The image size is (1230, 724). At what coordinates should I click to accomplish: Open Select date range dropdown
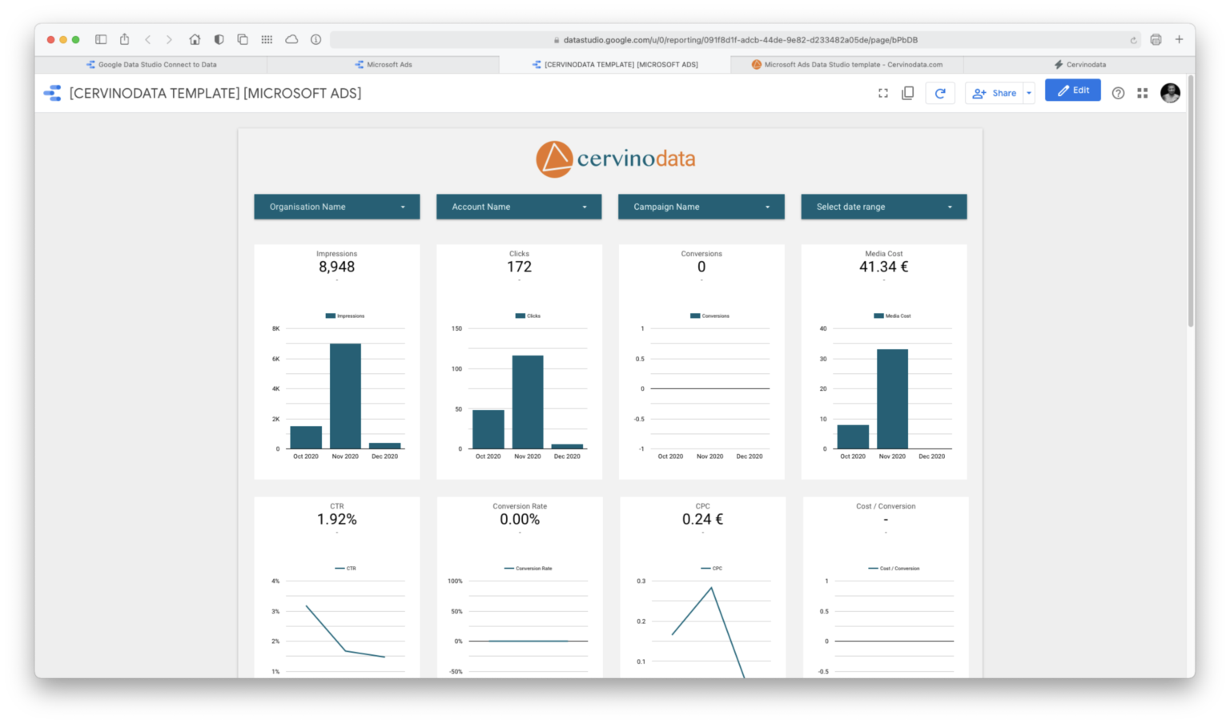(x=884, y=207)
